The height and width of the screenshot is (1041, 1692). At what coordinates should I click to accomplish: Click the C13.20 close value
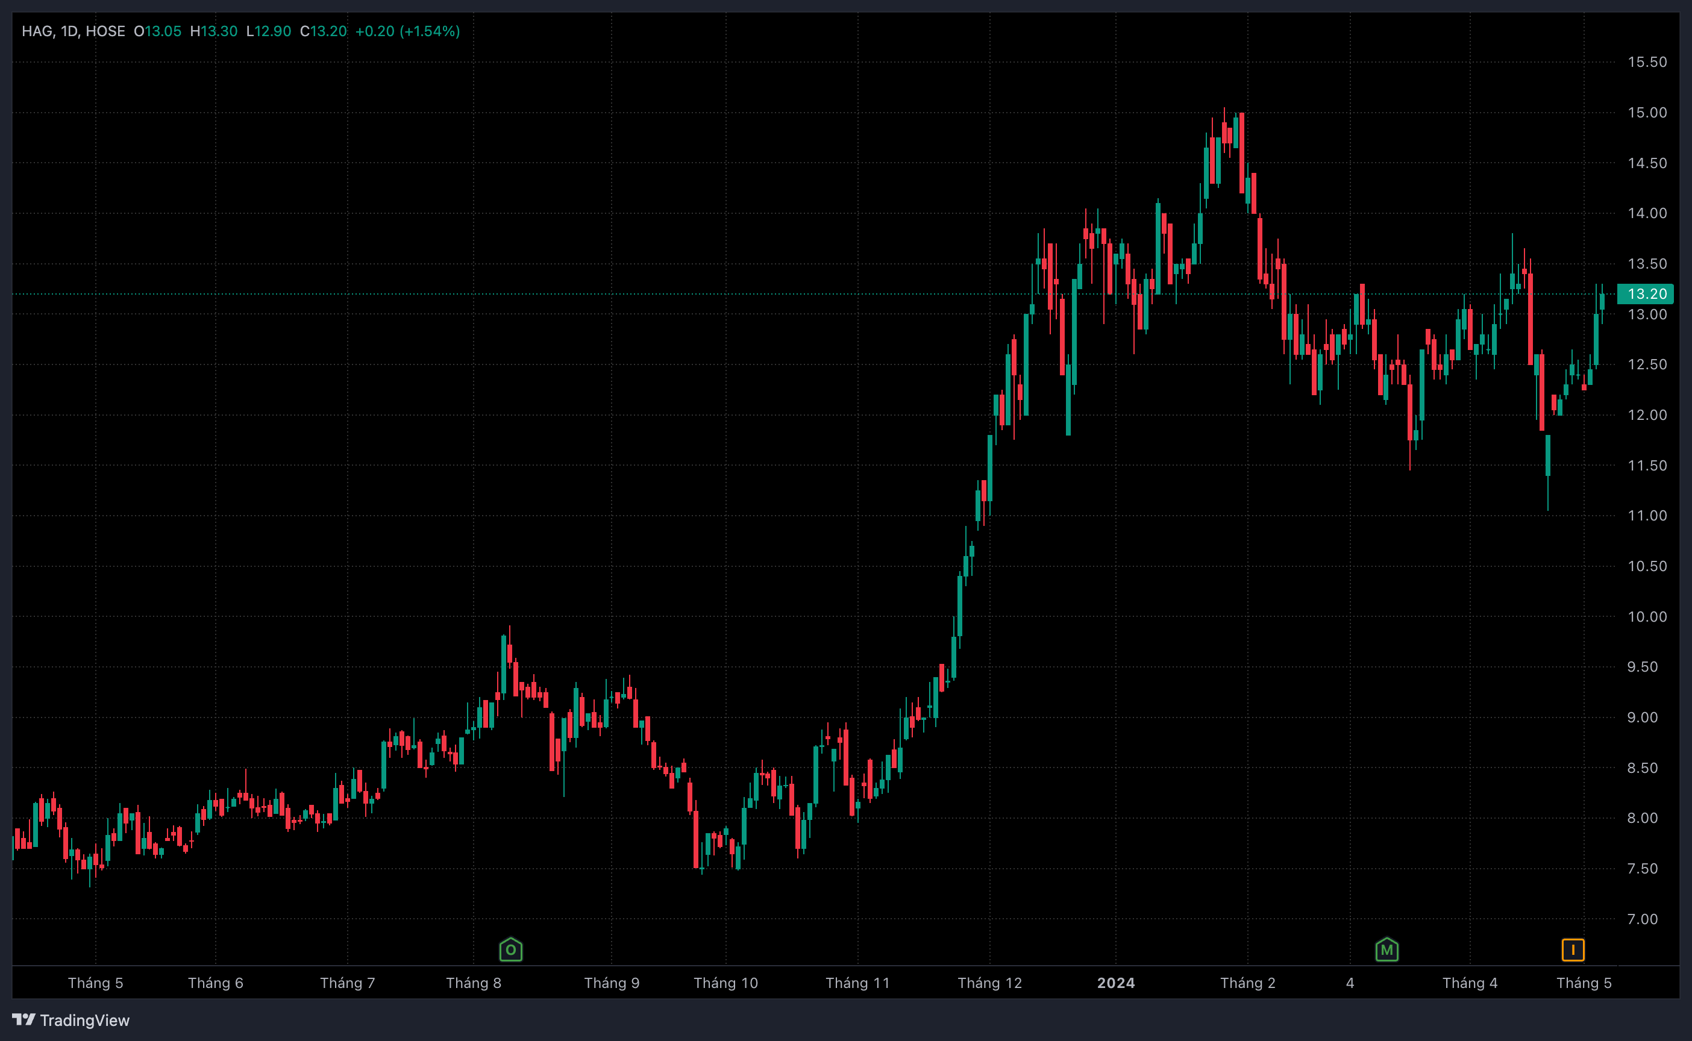coord(324,31)
